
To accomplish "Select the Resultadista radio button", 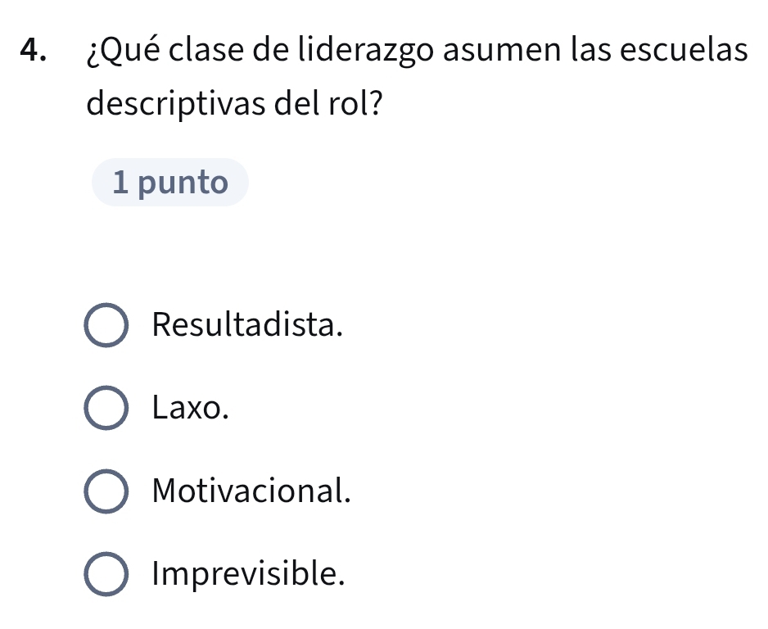I will [106, 326].
